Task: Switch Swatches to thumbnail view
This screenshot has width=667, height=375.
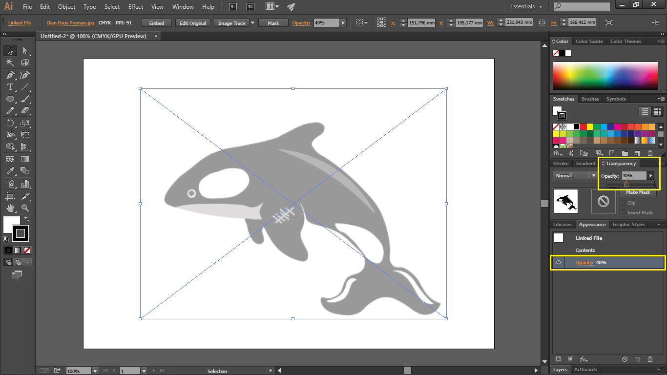Action: (x=657, y=112)
